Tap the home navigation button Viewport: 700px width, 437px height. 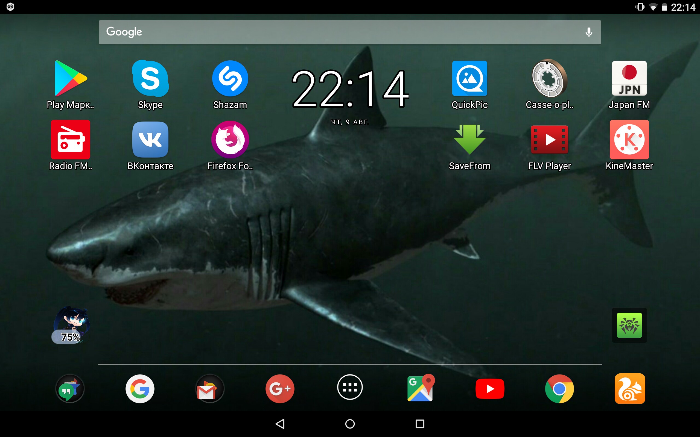point(350,424)
